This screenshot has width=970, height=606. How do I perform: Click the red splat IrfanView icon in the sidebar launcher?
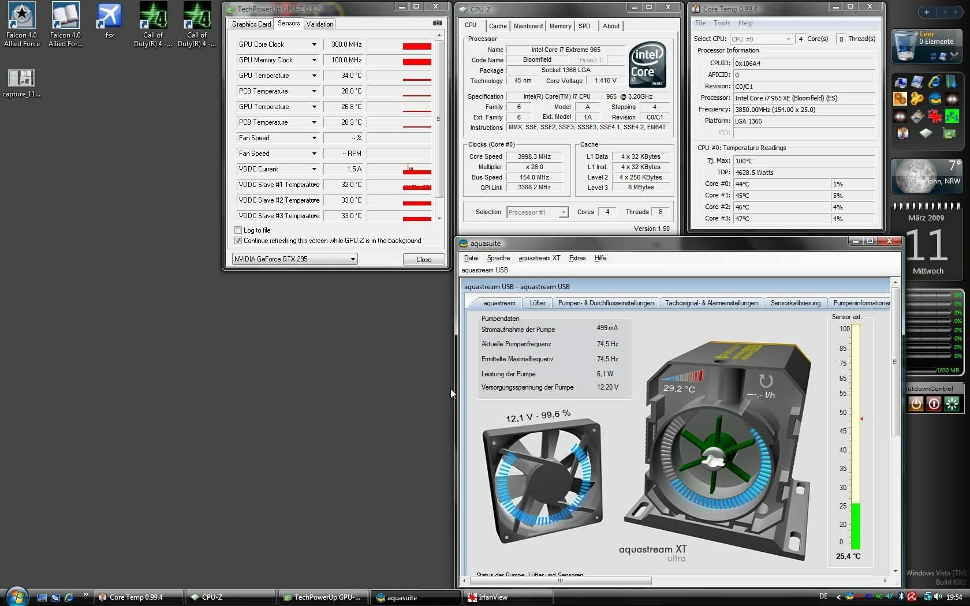pos(935,116)
